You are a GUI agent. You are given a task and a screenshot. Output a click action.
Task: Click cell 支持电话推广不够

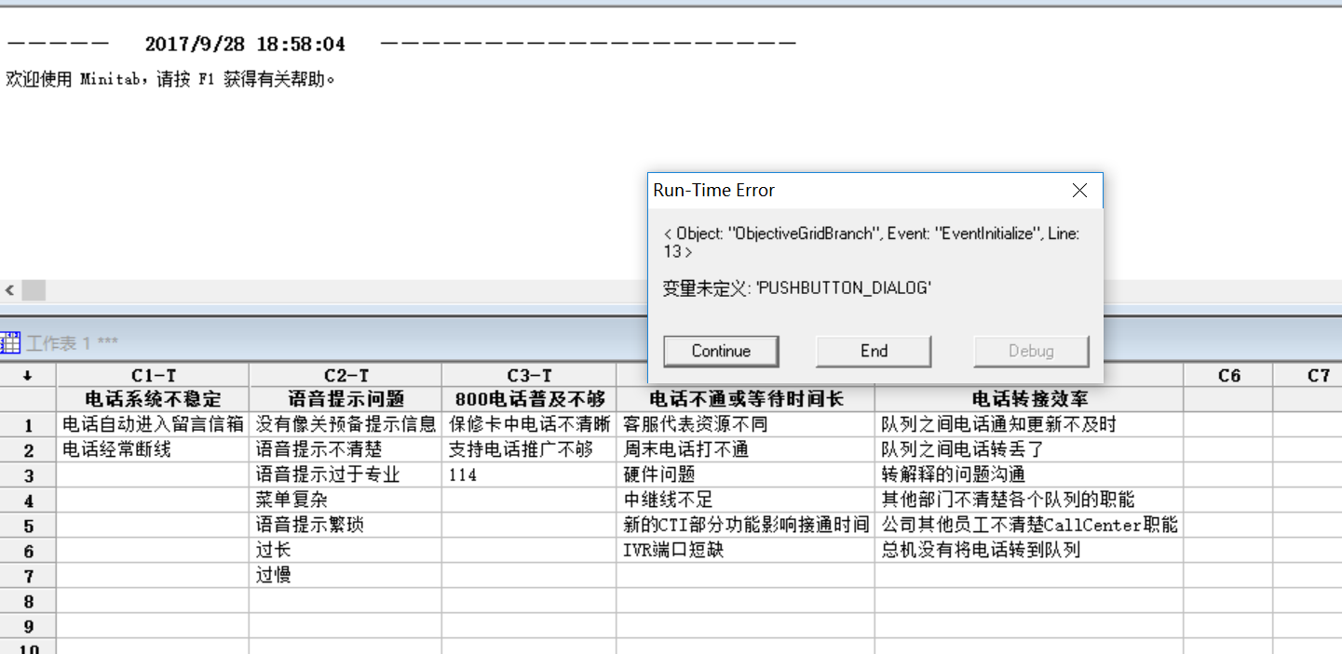point(529,449)
